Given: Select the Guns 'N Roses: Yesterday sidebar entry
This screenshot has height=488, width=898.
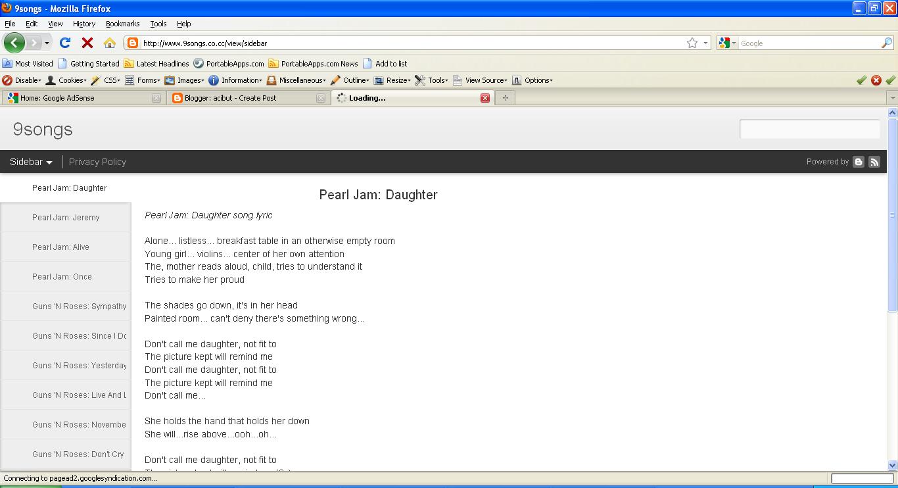Looking at the screenshot, I should 66,366.
